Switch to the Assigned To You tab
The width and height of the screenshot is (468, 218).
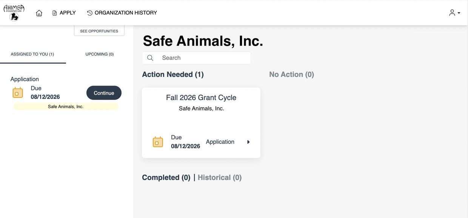(x=32, y=54)
